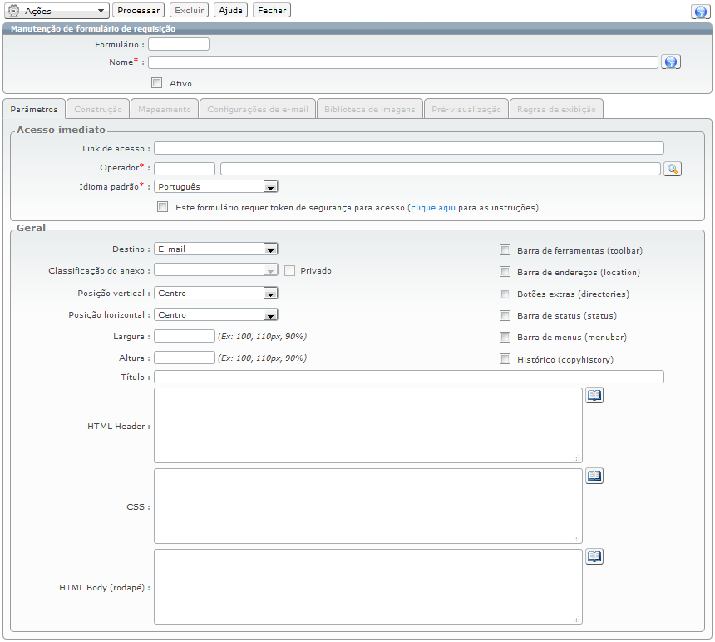Screen dimensions: 715x642
Task: Grab resize handle of HTML Header textarea
Action: (x=577, y=457)
